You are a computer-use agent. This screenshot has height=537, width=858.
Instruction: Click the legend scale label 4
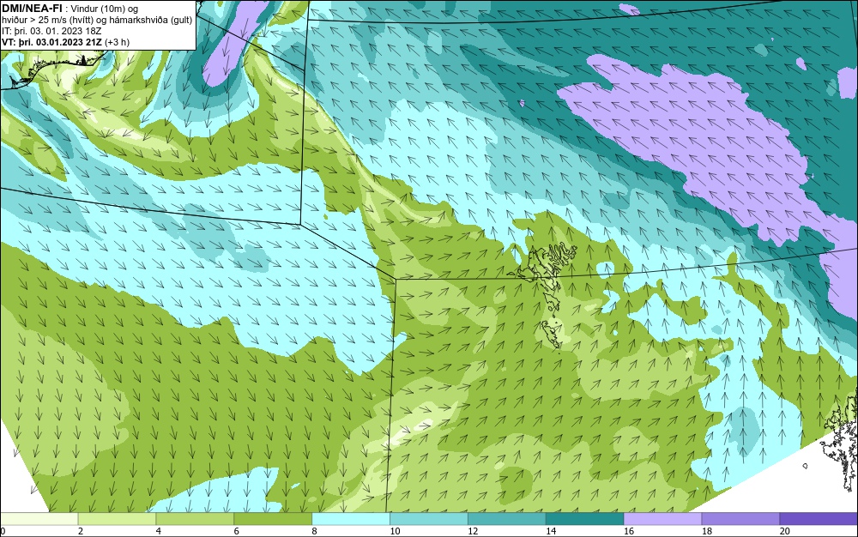[x=159, y=531]
